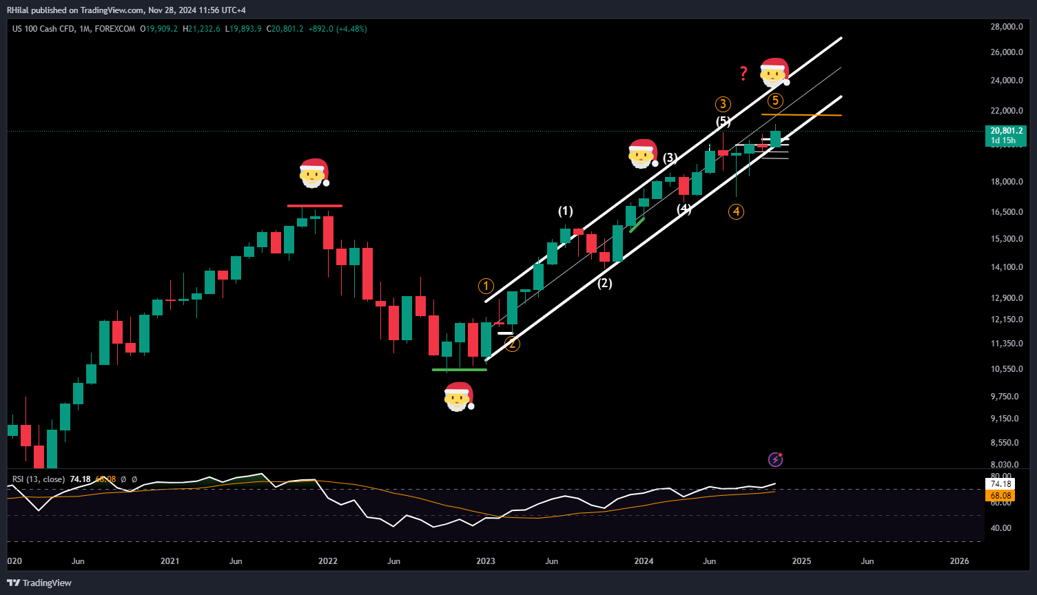Click the 74.18 RSI value in legend
Image resolution: width=1037 pixels, height=595 pixels.
(80, 479)
